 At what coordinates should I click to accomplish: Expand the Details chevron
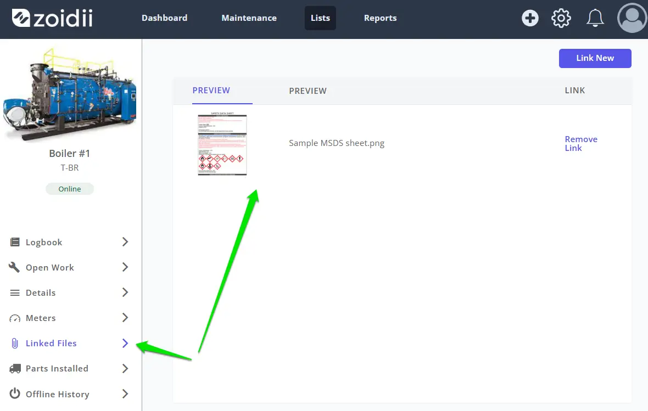(x=125, y=292)
